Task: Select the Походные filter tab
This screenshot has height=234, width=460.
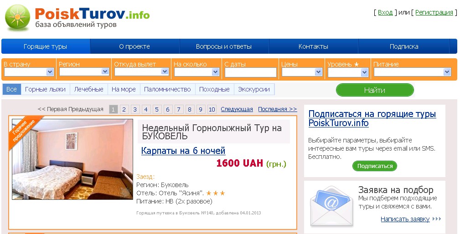Action: tap(214, 89)
